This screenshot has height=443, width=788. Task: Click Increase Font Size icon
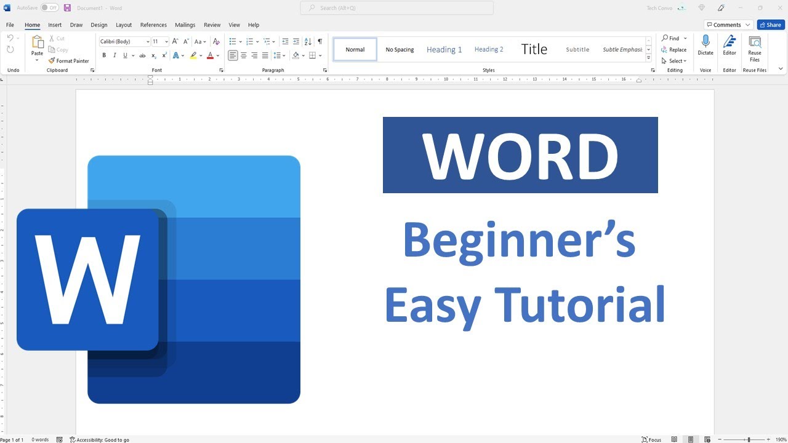[x=175, y=41]
